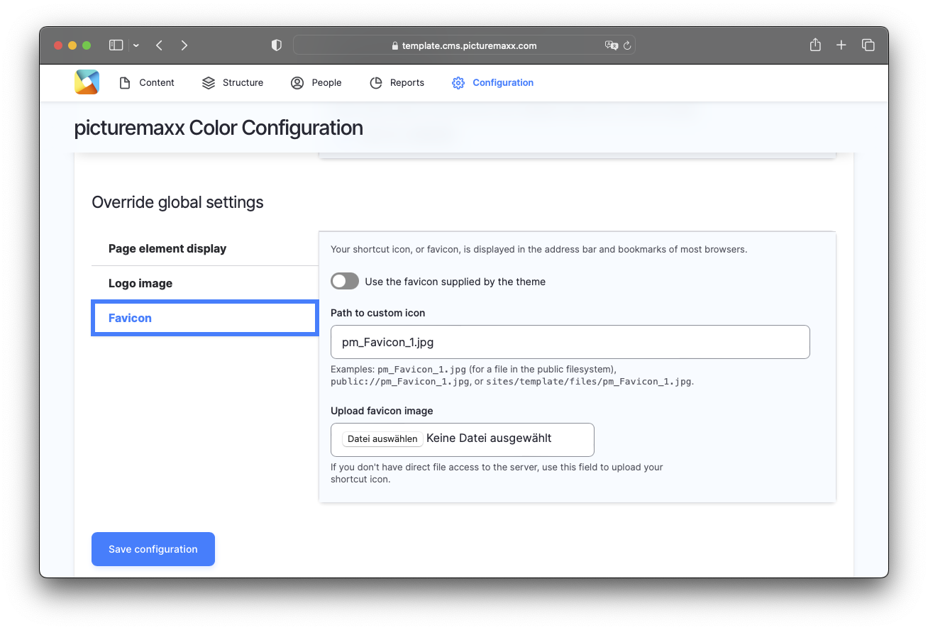Go back with the browser back arrow

159,45
